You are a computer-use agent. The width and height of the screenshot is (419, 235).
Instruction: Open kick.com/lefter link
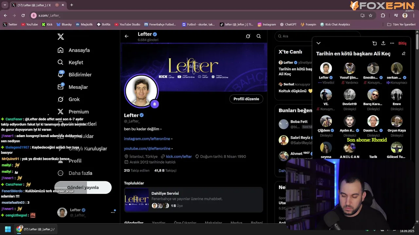[x=179, y=156]
